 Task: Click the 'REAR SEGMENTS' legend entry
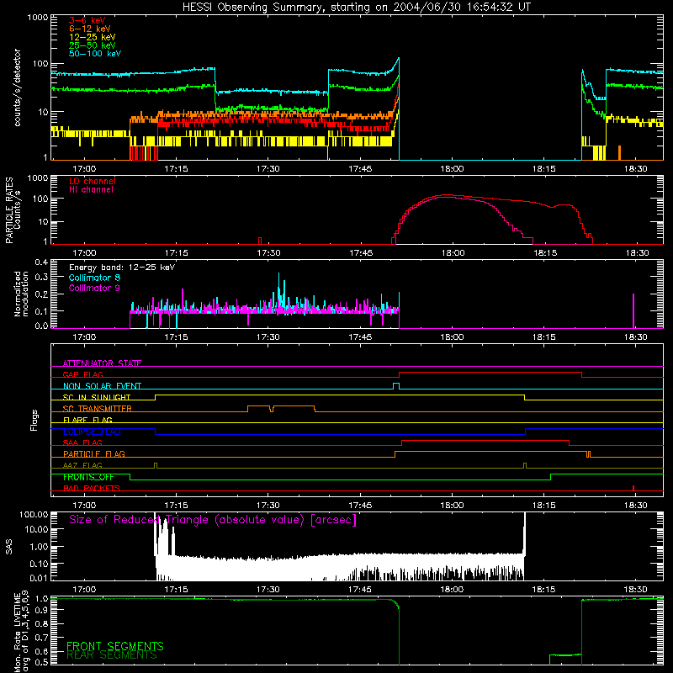click(112, 655)
